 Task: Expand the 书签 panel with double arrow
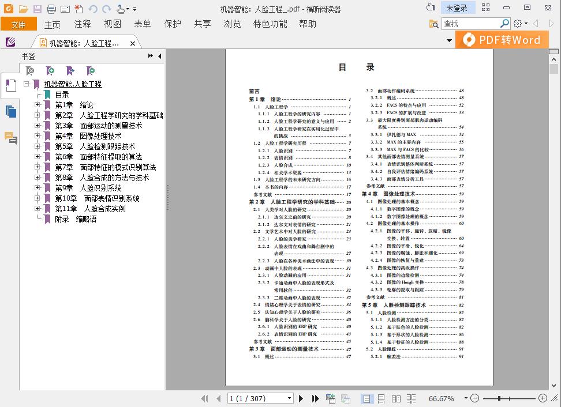[151, 56]
